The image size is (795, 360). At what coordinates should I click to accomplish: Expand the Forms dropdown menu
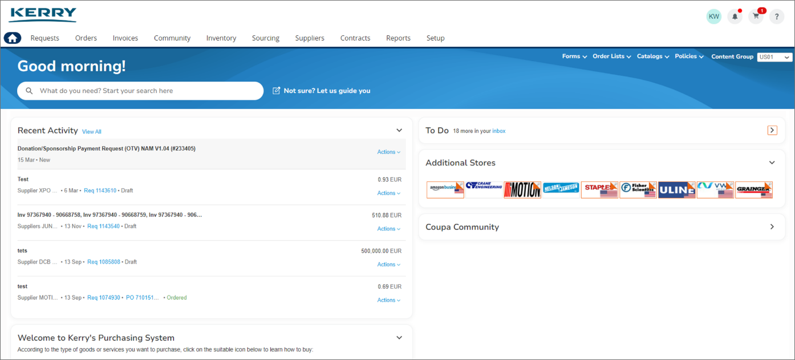[574, 56]
